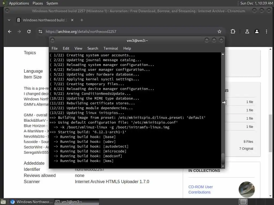Go back to the previous page in Chromium
Image resolution: width=274 pixels, height=205 pixels.
coord(10,31)
